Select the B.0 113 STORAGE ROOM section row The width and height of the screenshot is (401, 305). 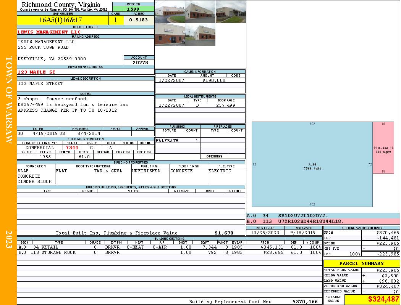tap(169, 252)
